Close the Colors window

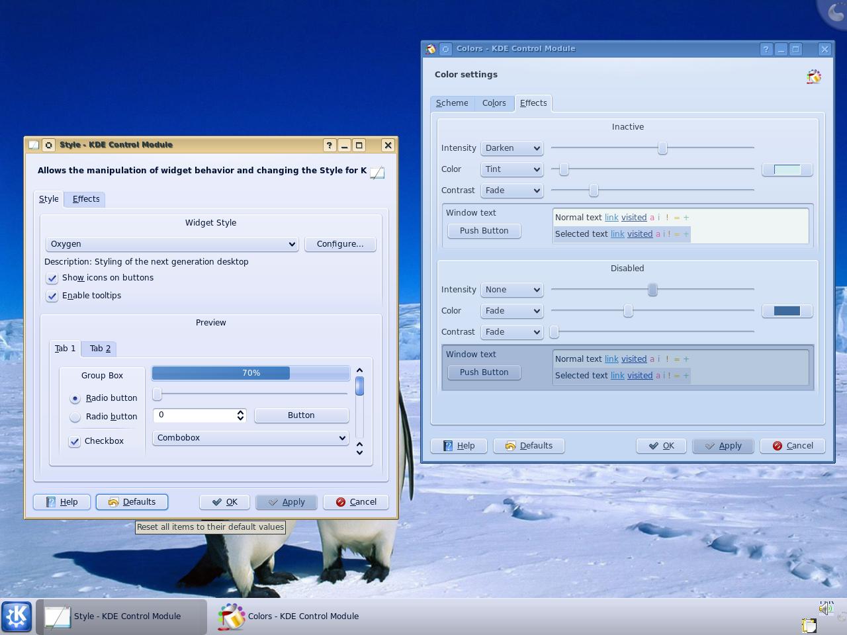(825, 49)
